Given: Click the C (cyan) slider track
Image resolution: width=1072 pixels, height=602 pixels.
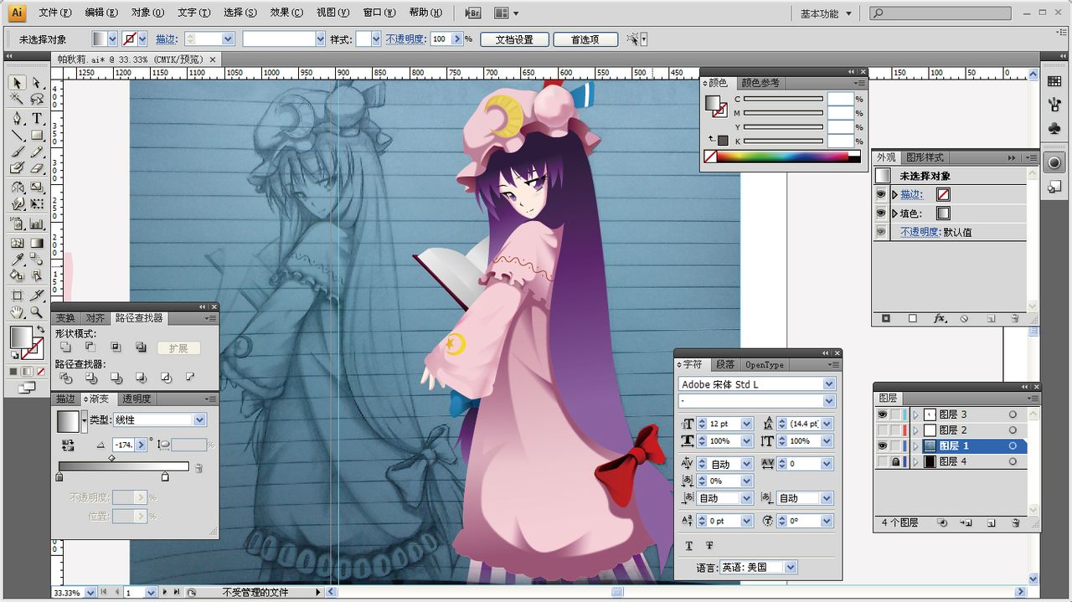Looking at the screenshot, I should tap(783, 99).
